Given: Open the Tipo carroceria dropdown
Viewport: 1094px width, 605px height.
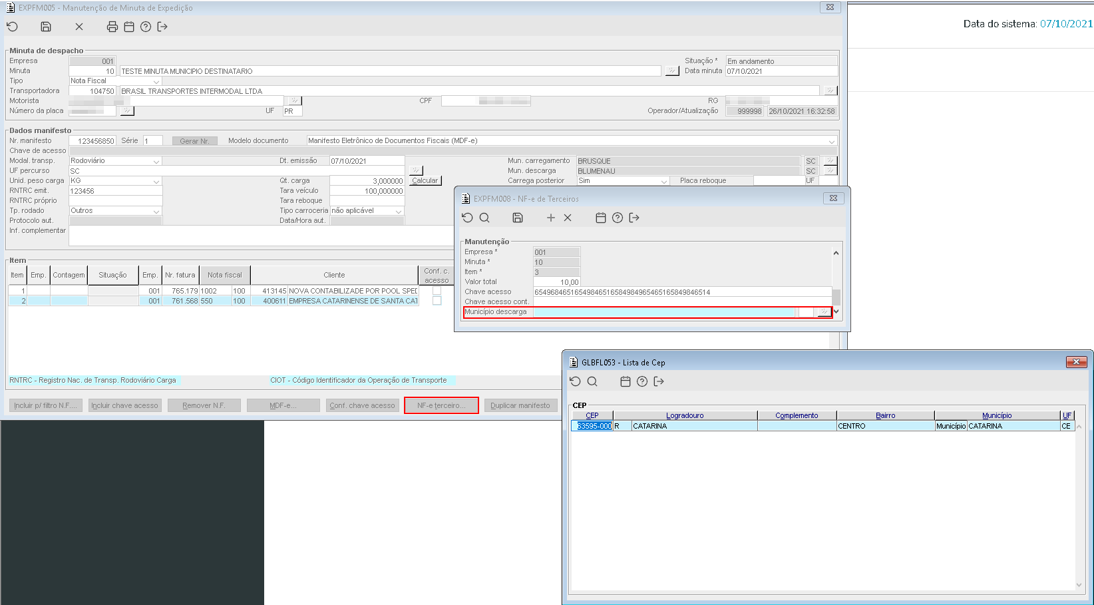Looking at the screenshot, I should click(399, 211).
